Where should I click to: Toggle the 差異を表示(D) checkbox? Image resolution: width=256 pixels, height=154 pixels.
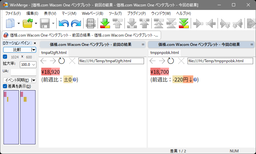(x=5, y=86)
